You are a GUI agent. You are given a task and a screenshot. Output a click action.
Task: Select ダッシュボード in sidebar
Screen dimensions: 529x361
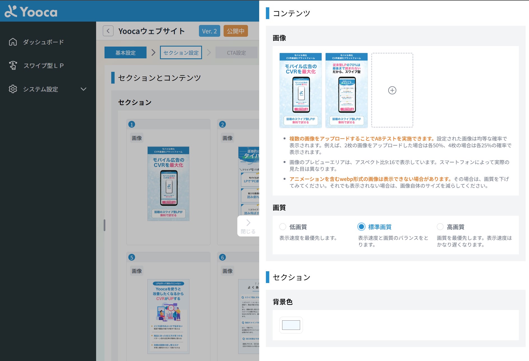pyautogui.click(x=43, y=42)
